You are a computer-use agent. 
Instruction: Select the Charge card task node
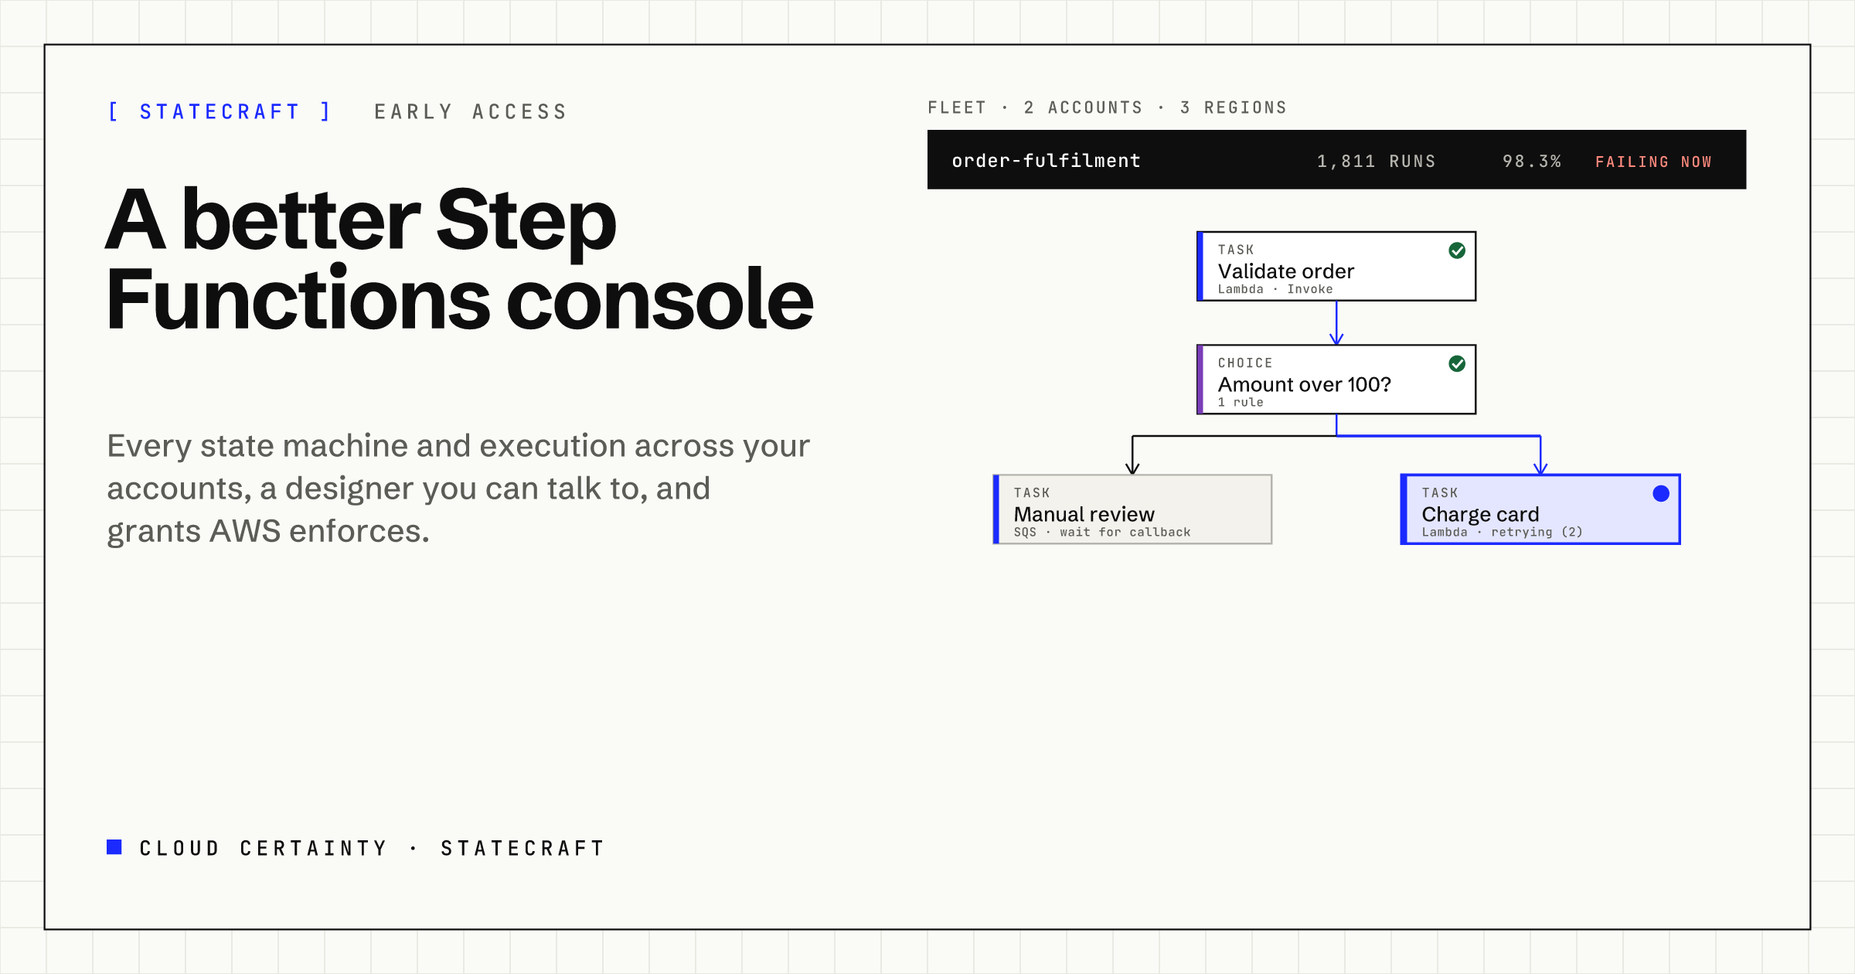(1540, 509)
